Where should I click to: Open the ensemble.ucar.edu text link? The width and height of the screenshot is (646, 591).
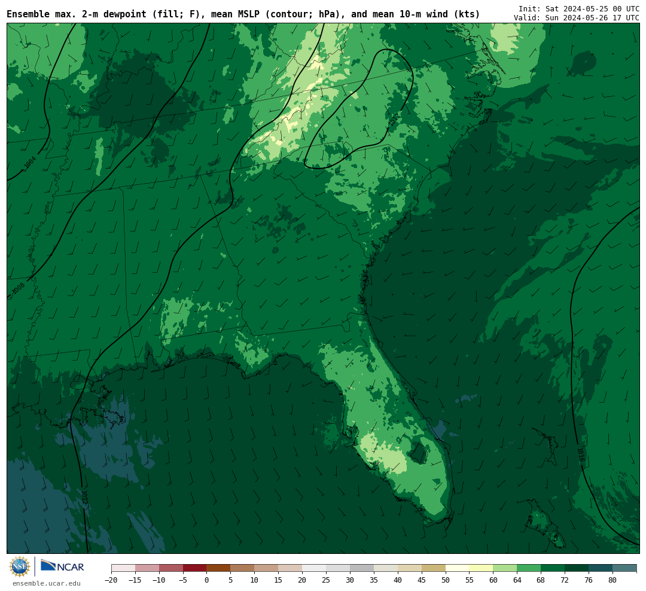(47, 583)
